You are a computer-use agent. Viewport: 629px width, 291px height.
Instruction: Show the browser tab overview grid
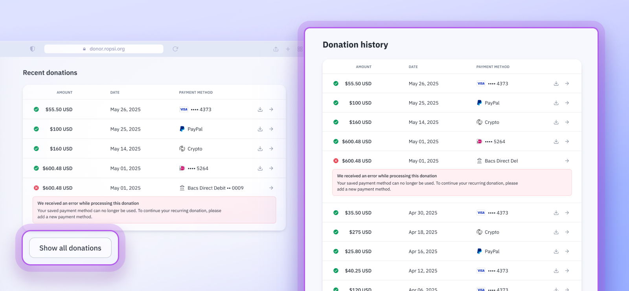[300, 49]
